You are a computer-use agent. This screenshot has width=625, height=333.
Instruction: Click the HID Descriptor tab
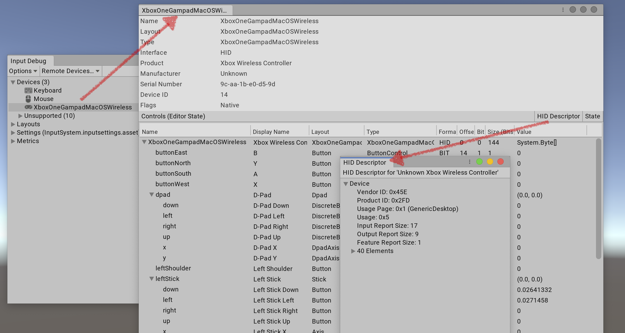coord(558,116)
